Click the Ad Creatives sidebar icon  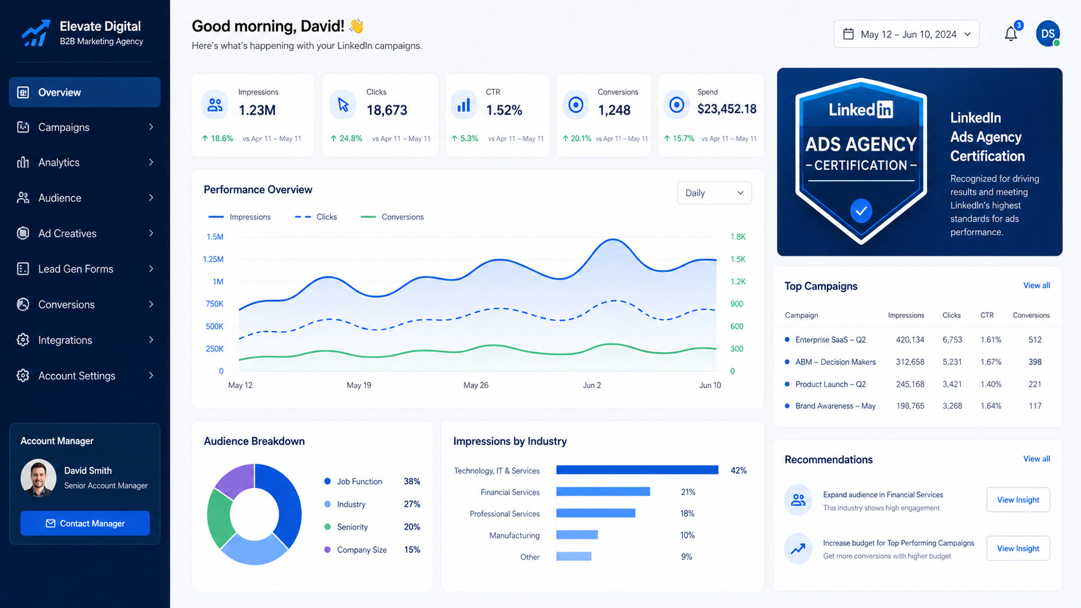coord(23,233)
